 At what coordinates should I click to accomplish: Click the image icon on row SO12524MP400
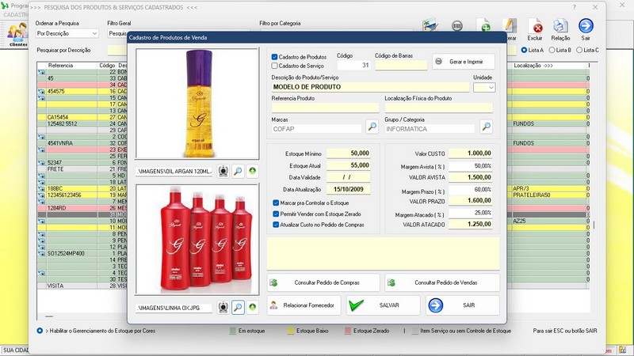point(42,253)
